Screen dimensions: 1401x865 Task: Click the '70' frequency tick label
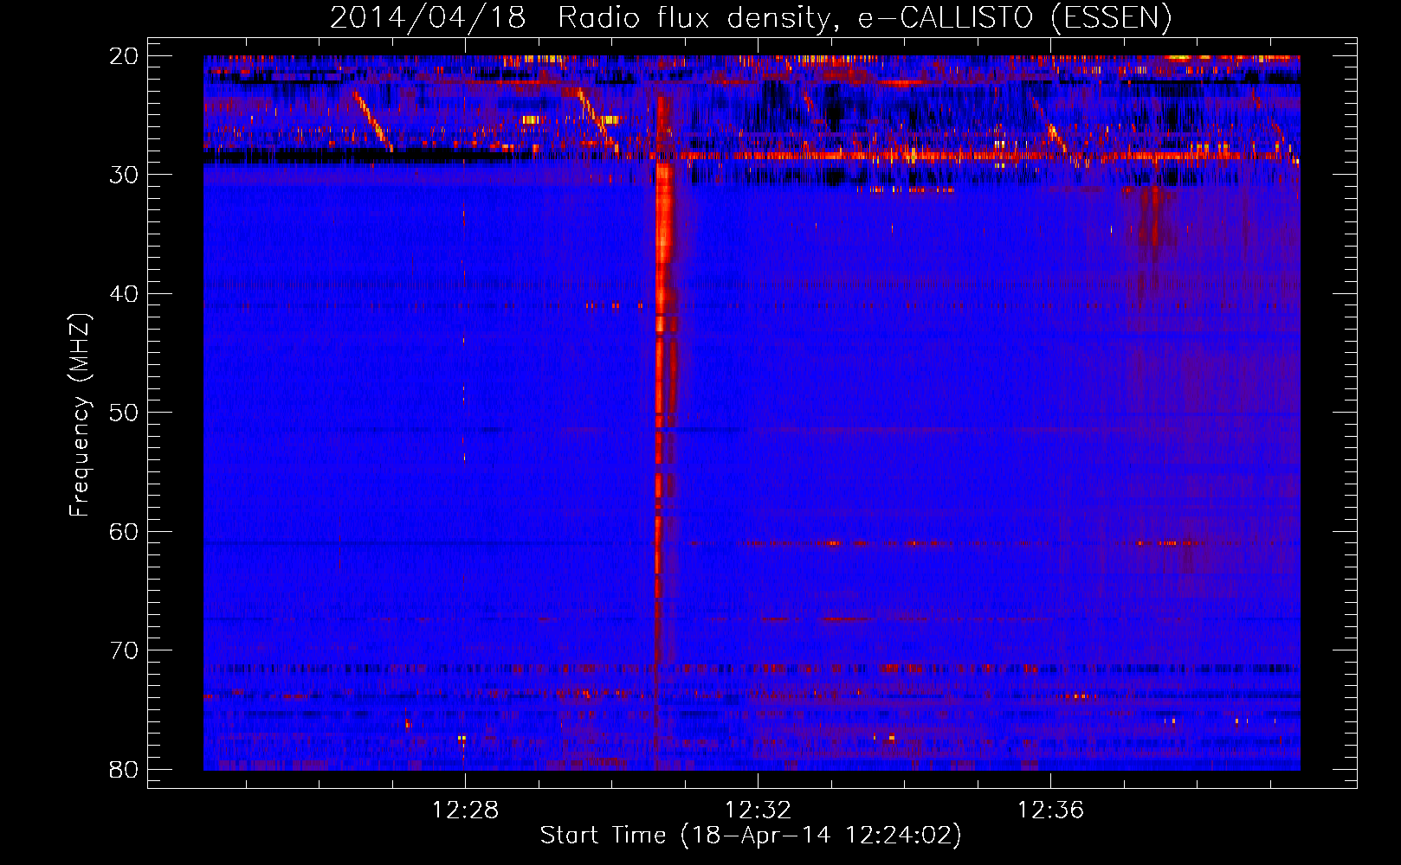pyautogui.click(x=125, y=650)
